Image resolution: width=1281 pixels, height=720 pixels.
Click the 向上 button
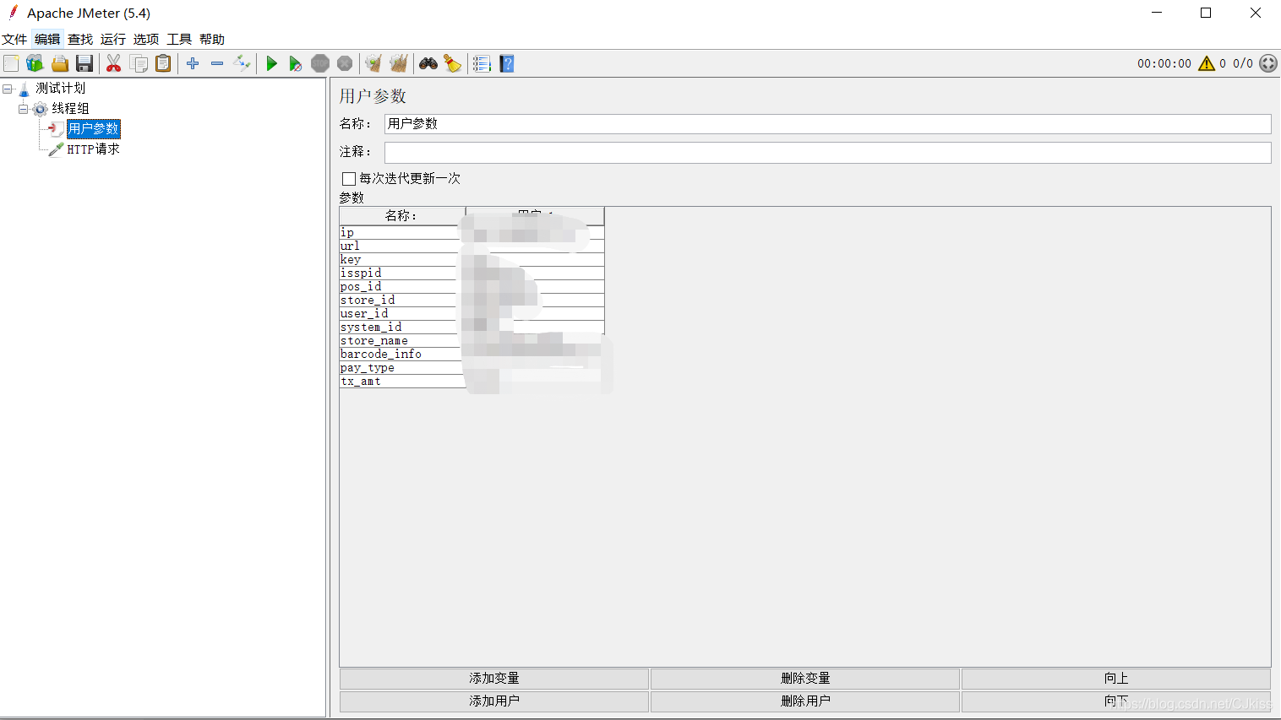[1116, 679]
